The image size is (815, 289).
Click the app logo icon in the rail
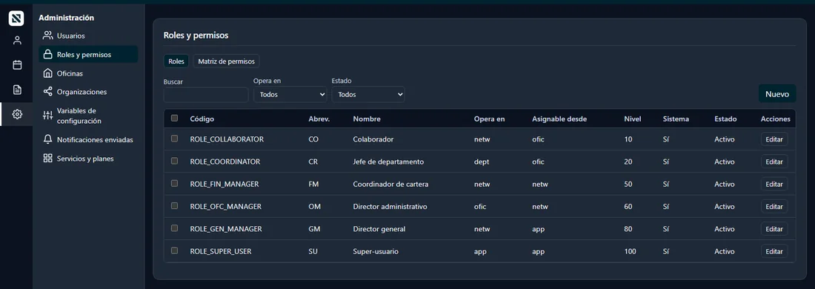click(16, 19)
